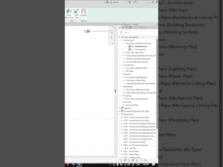Expand the 3D Views node
This screenshot has height=167, width=223.
(x=124, y=71)
